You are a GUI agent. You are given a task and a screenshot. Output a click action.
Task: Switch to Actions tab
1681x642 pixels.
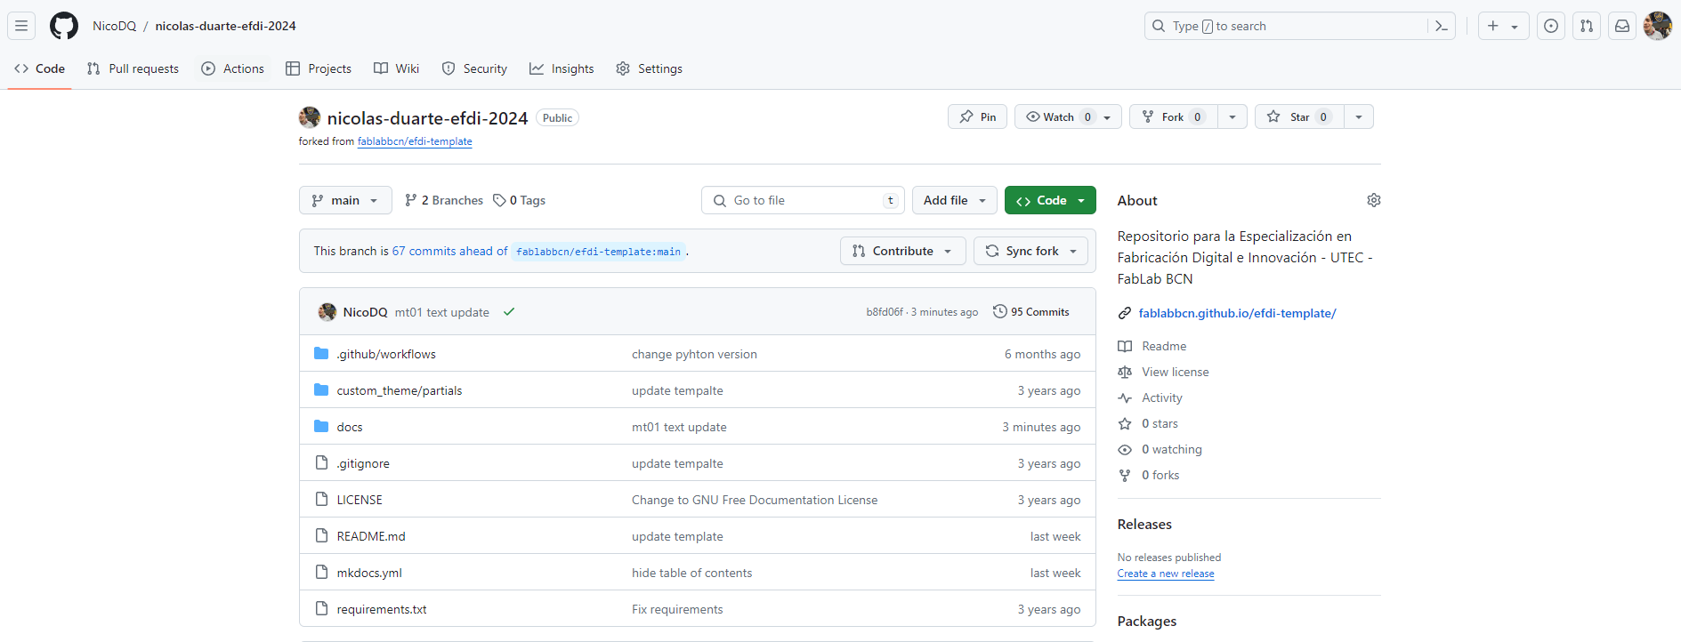pos(232,68)
